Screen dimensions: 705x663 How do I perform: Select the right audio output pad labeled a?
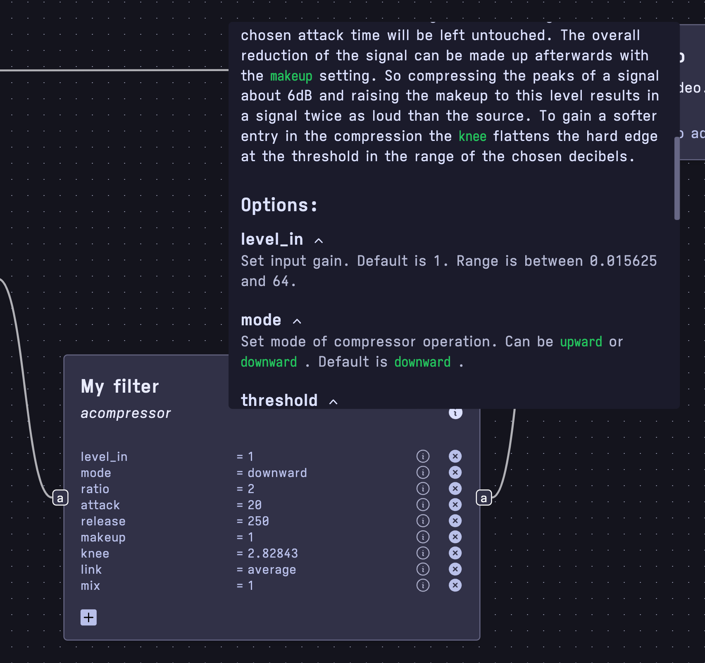coord(483,498)
